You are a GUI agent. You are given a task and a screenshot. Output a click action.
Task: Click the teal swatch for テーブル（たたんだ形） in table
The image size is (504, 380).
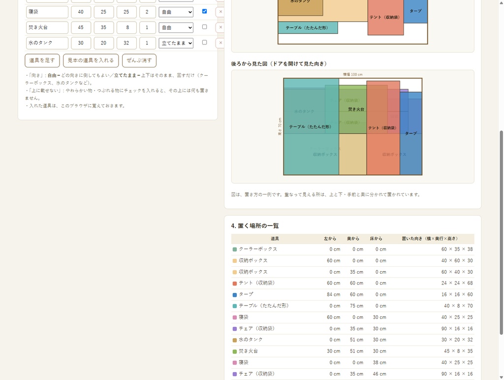(x=235, y=306)
